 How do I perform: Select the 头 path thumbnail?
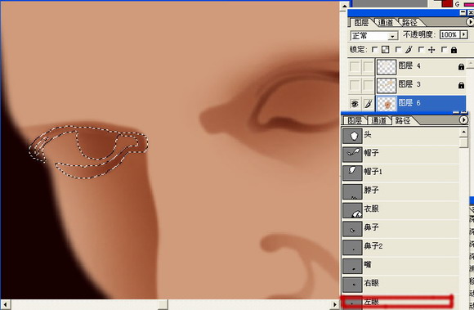(352, 136)
